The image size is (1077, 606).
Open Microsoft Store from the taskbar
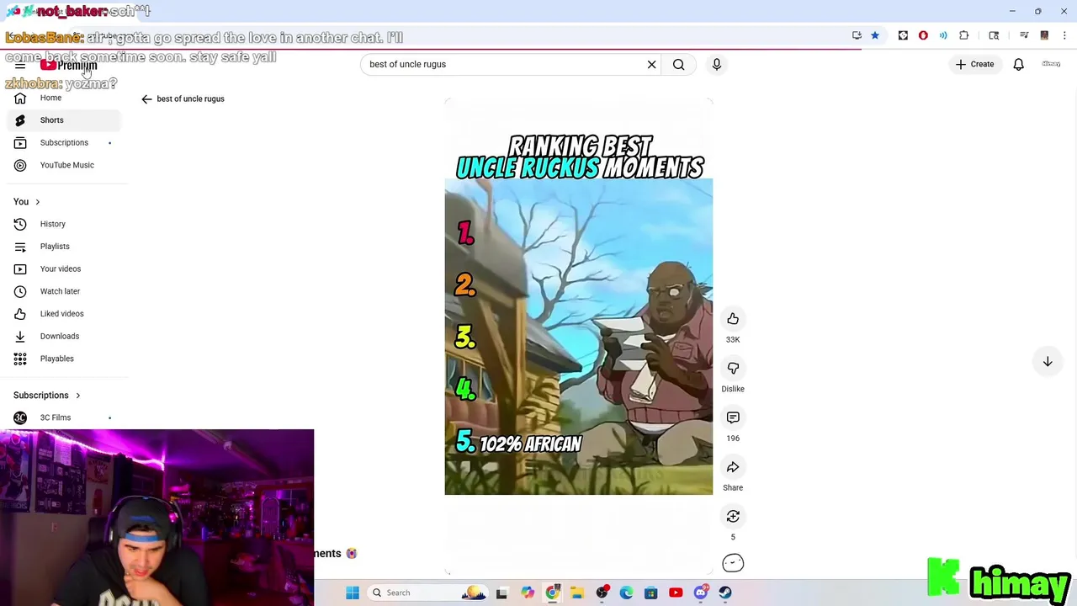point(650,593)
